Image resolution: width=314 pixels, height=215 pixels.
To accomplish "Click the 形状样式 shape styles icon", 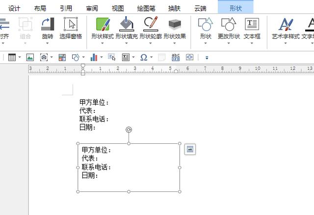I will click(103, 24).
